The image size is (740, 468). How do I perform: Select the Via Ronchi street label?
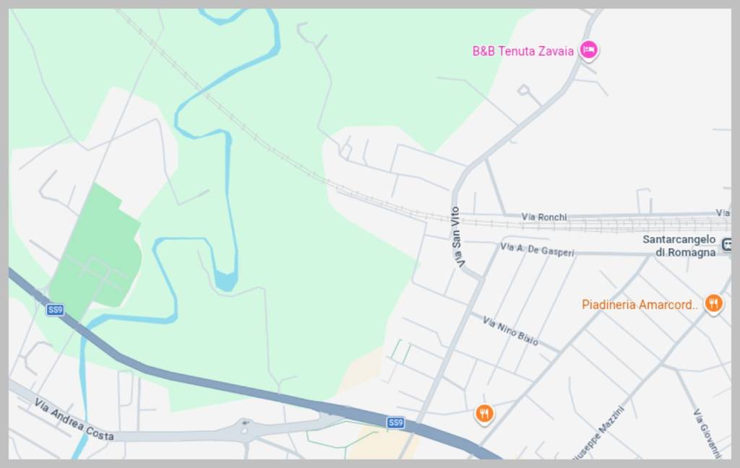[x=544, y=217]
